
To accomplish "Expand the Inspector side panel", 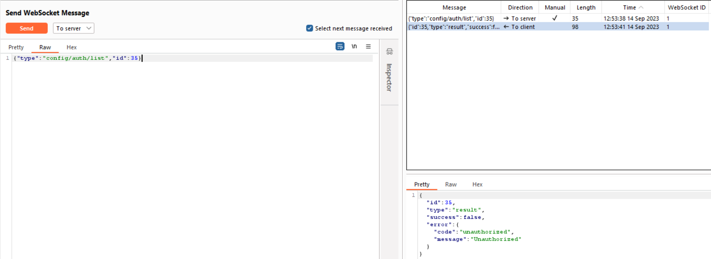I will [x=389, y=77].
